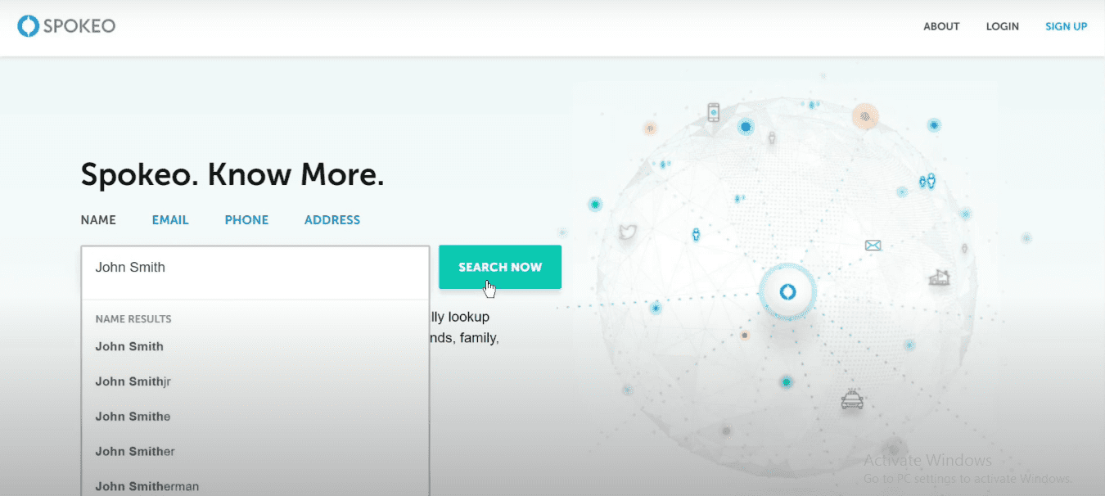Click the house icon on the globe
Image resolution: width=1105 pixels, height=496 pixels.
[x=939, y=278]
